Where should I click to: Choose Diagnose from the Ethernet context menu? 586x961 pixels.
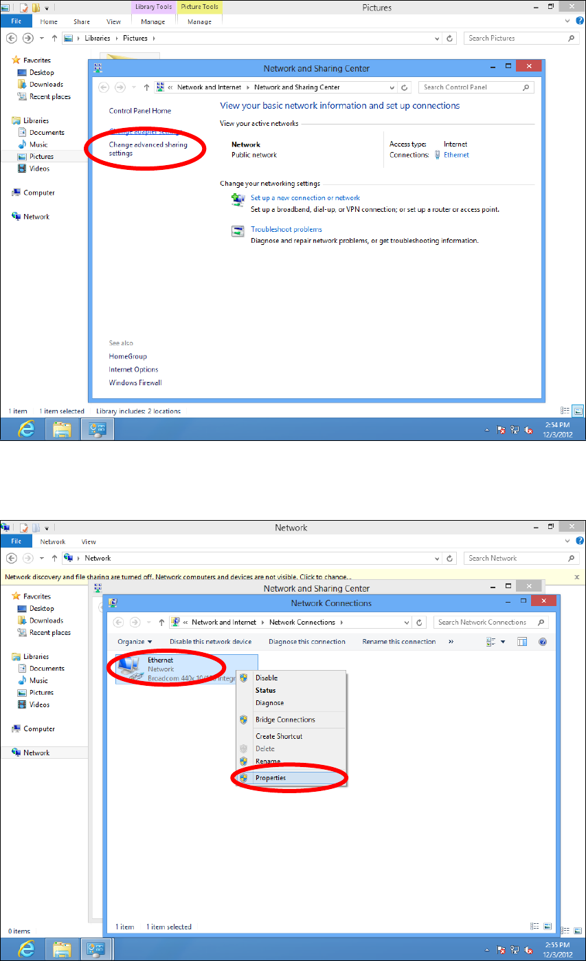coord(291,703)
